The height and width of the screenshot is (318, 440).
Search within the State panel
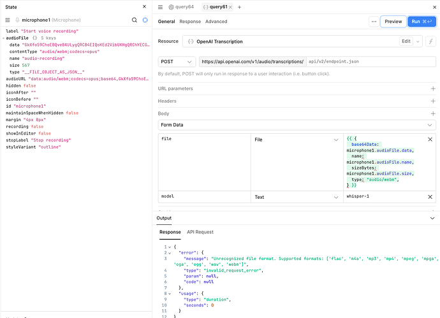(x=135, y=20)
